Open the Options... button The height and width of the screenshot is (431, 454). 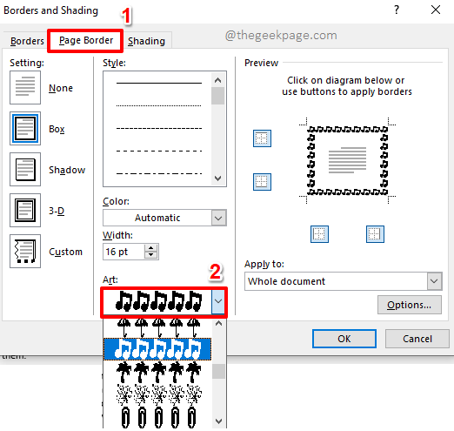pyautogui.click(x=410, y=305)
